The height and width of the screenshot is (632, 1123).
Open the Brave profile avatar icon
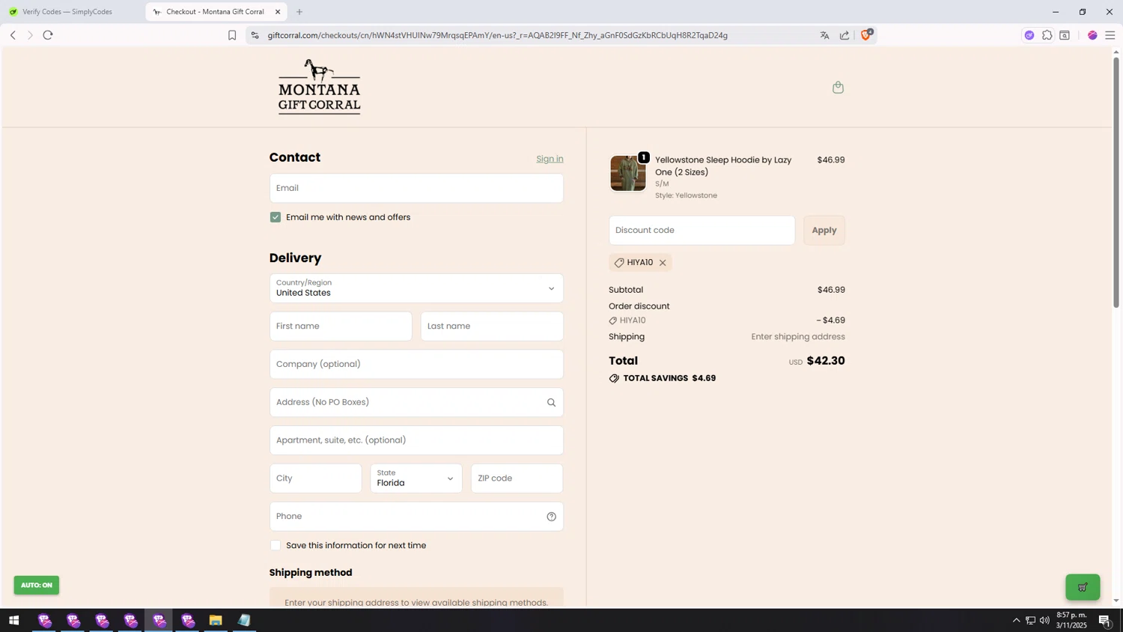pyautogui.click(x=1092, y=35)
